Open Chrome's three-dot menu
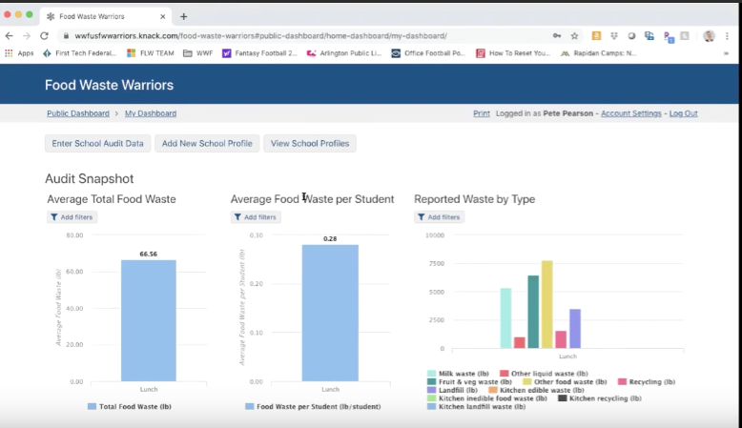Screen dimensions: 742x428 (728, 35)
